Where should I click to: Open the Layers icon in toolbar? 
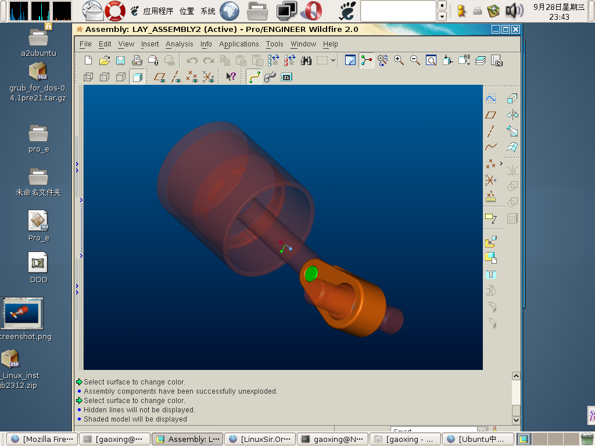tap(481, 60)
